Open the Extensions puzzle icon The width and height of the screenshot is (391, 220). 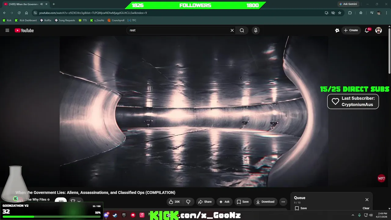[350, 13]
